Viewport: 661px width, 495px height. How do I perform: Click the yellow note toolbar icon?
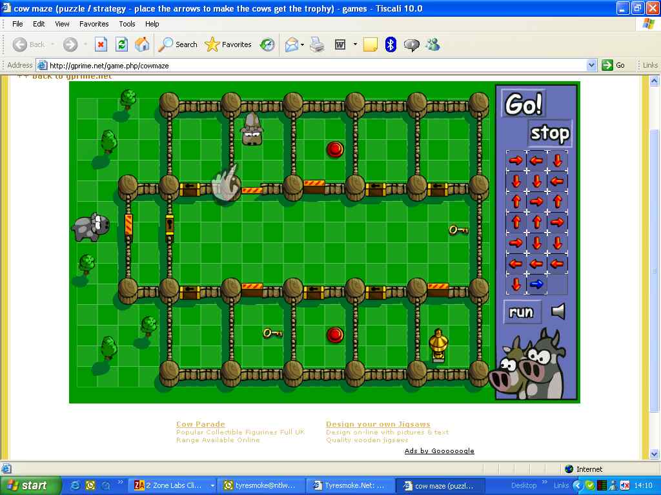[x=370, y=44]
